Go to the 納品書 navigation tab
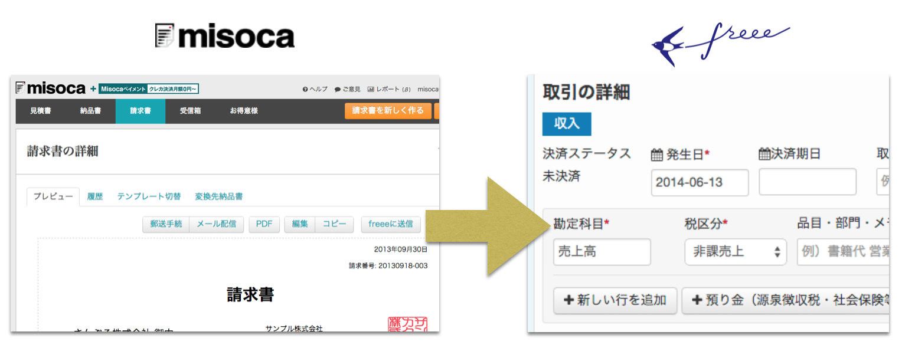915x348 pixels. point(90,111)
